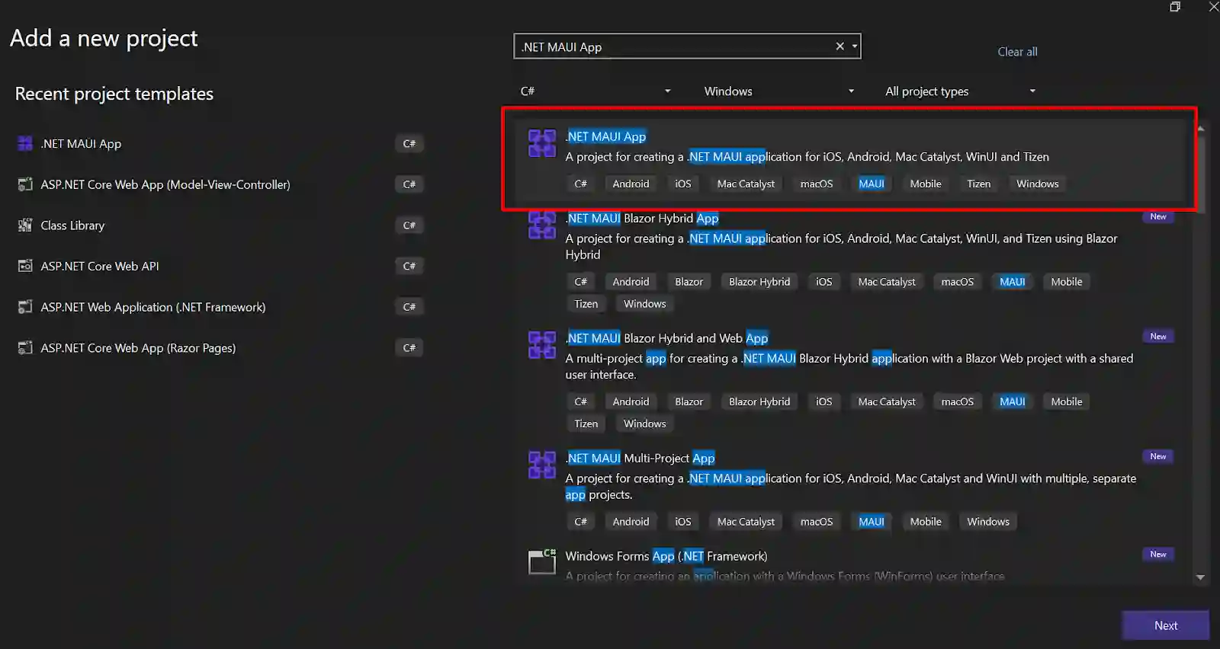Click the .NET MAUI App template icon
Image resolution: width=1220 pixels, height=649 pixels.
[x=542, y=143]
